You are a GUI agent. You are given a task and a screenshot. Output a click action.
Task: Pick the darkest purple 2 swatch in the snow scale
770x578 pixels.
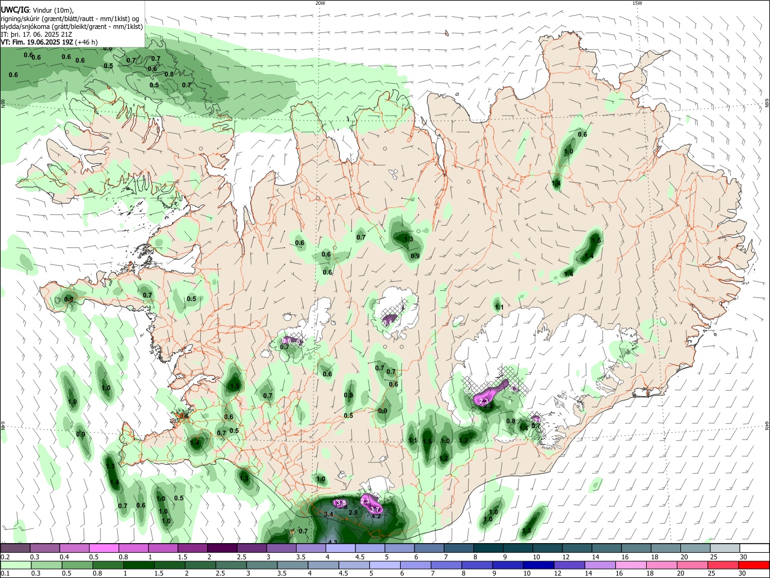[222, 548]
